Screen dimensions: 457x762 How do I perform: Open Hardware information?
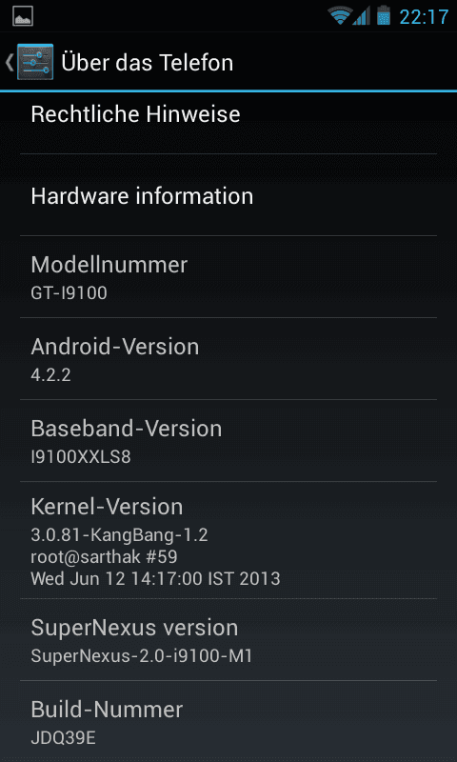click(x=228, y=195)
